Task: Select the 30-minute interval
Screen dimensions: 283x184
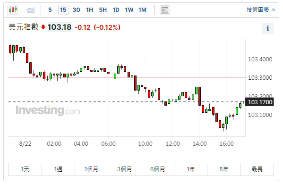Action: coord(77,10)
